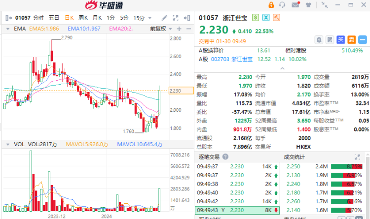The width and height of the screenshot is (370, 219).
Task: Expand the trade statistics panel
Action: click(357, 157)
